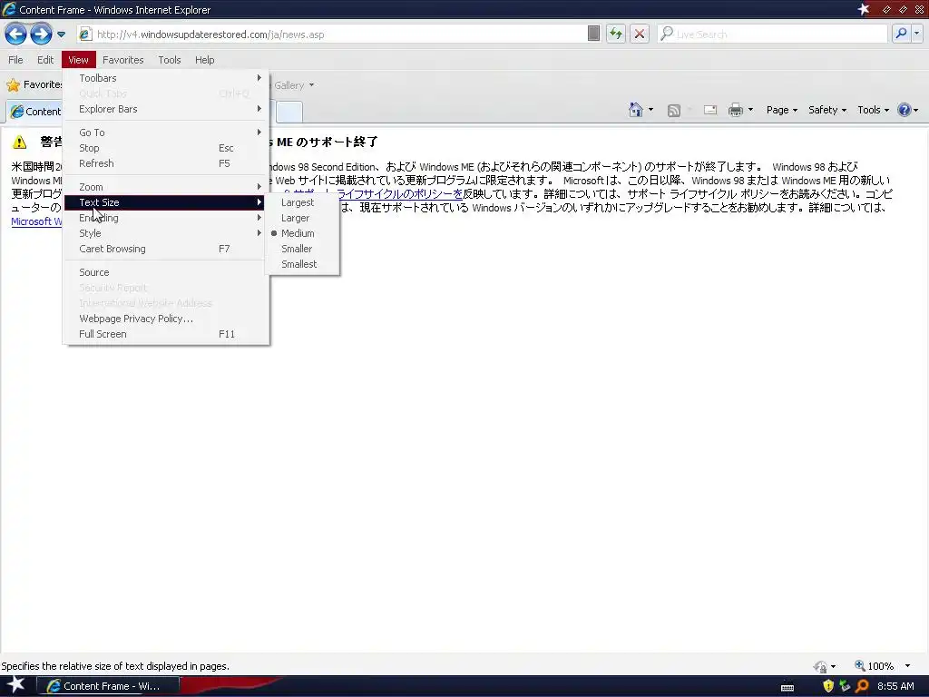The height and width of the screenshot is (697, 929).
Task: Click the 8:55 AM clock
Action: [x=895, y=686]
